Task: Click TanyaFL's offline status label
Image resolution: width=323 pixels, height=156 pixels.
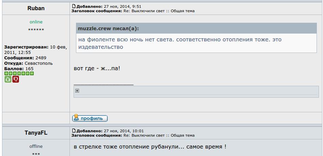Action: (36, 147)
